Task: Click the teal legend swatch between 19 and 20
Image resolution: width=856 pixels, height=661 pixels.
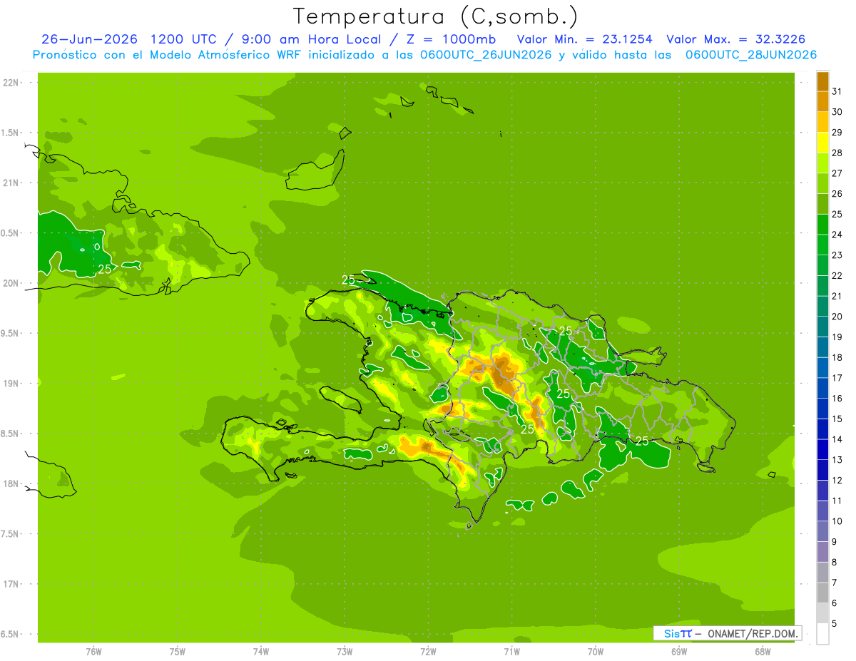Action: 822,327
